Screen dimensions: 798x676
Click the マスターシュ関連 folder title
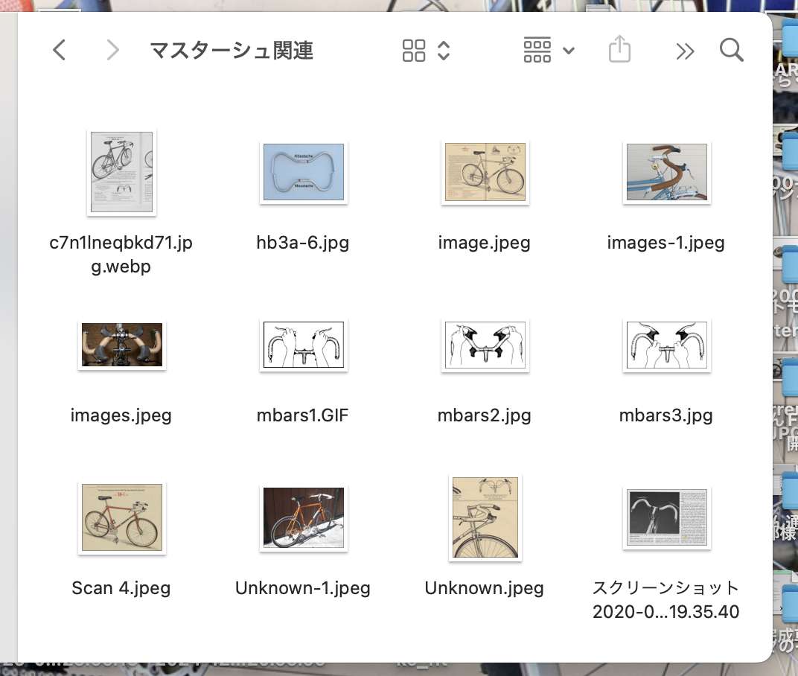point(232,51)
